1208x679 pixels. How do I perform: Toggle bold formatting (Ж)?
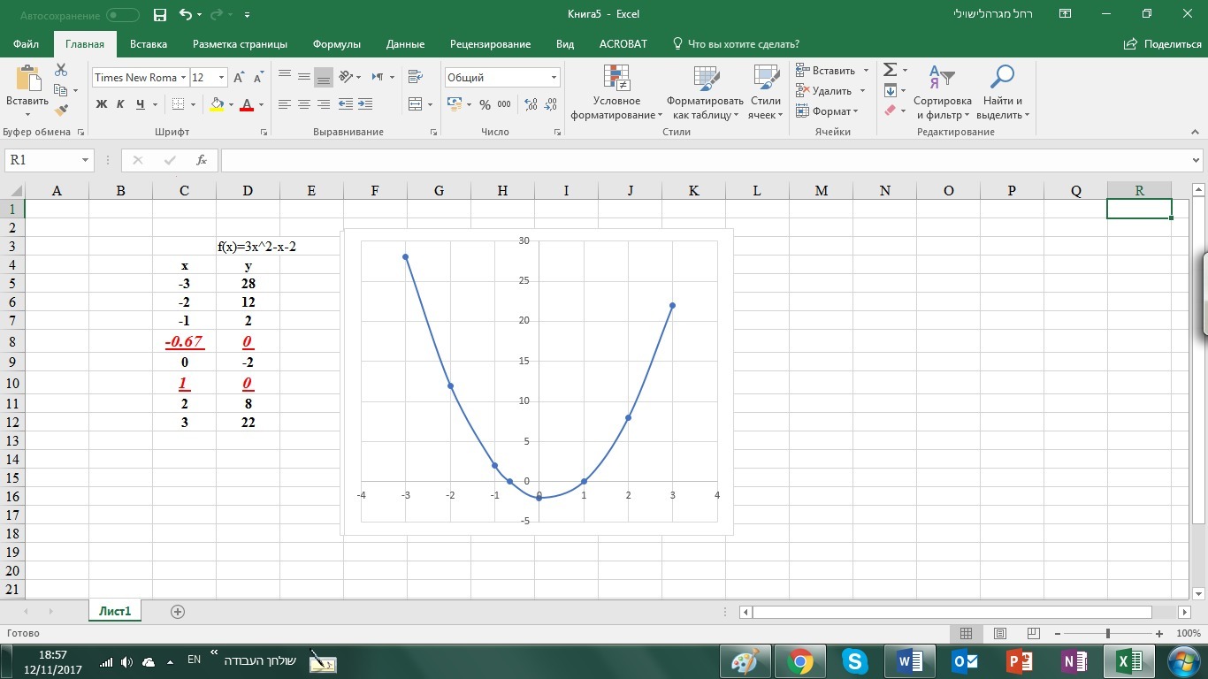101,104
